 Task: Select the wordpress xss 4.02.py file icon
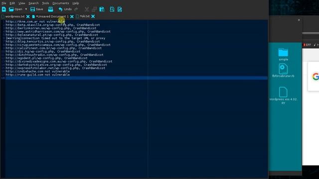(283, 95)
